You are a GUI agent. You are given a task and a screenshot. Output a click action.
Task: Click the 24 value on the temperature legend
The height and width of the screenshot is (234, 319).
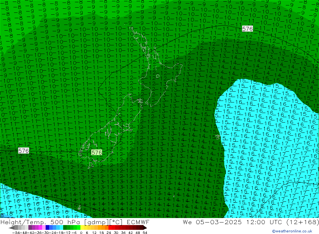click(x=109, y=233)
